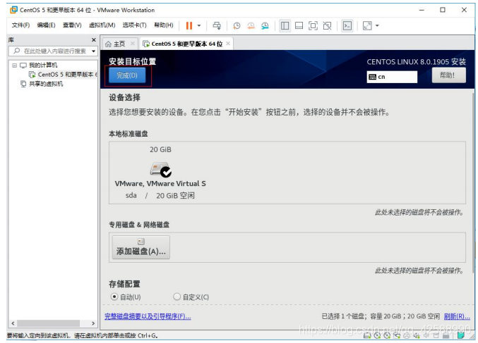
Task: Click the first CD/DVD status bar icon
Action: (377, 335)
